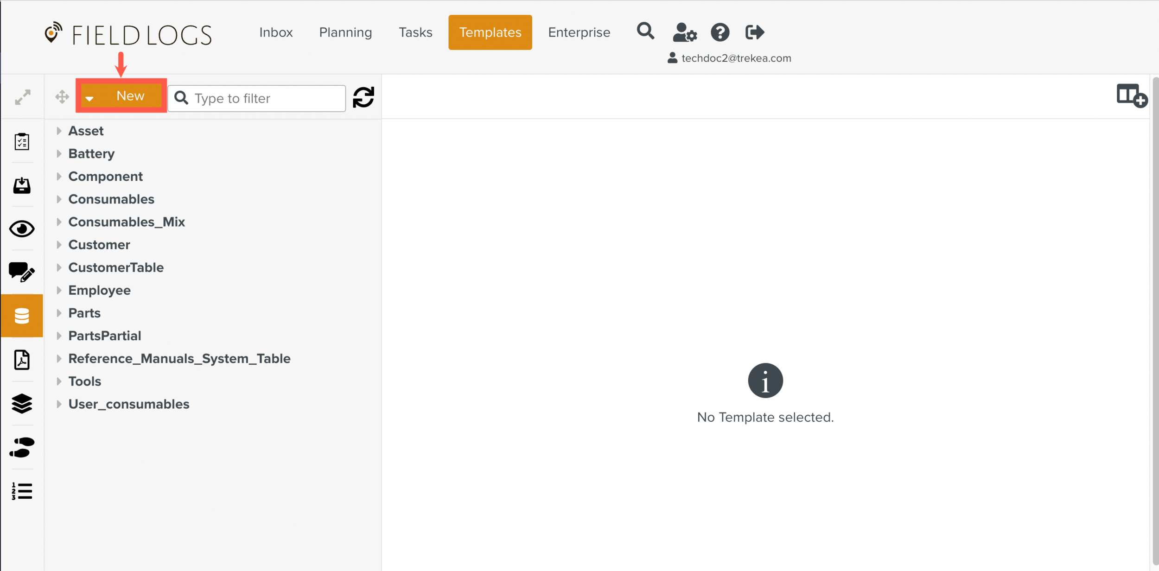Toggle the expand panel arrows icon
The height and width of the screenshot is (571, 1159).
(x=22, y=97)
